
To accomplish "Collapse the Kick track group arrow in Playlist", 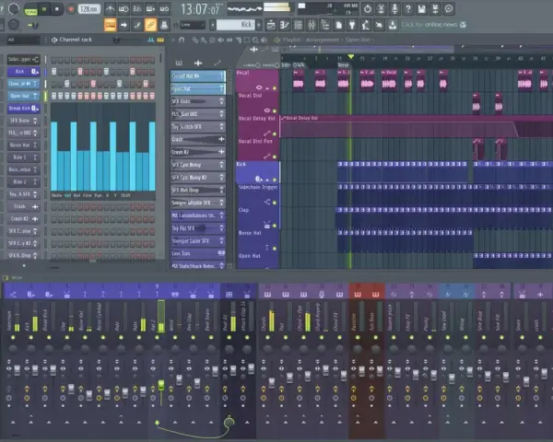I will click(267, 180).
